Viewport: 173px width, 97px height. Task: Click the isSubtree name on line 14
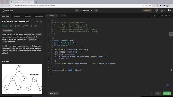point(59,50)
